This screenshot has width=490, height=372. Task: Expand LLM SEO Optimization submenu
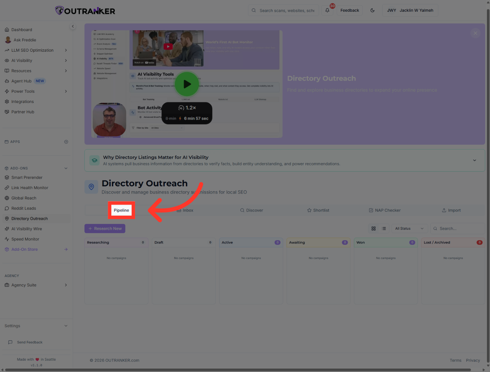click(66, 50)
